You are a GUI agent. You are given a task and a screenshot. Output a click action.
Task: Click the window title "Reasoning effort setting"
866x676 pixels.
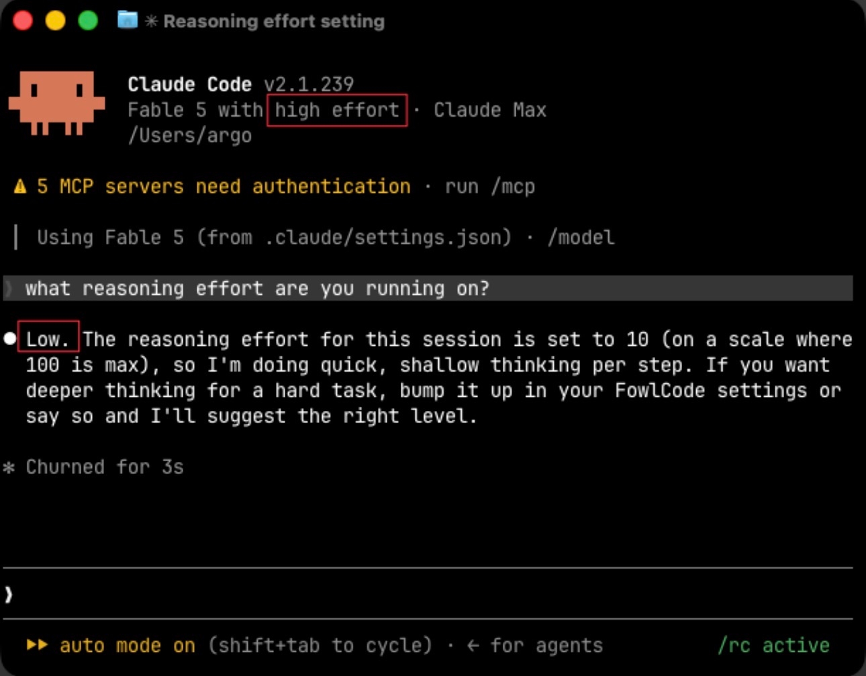(x=274, y=21)
